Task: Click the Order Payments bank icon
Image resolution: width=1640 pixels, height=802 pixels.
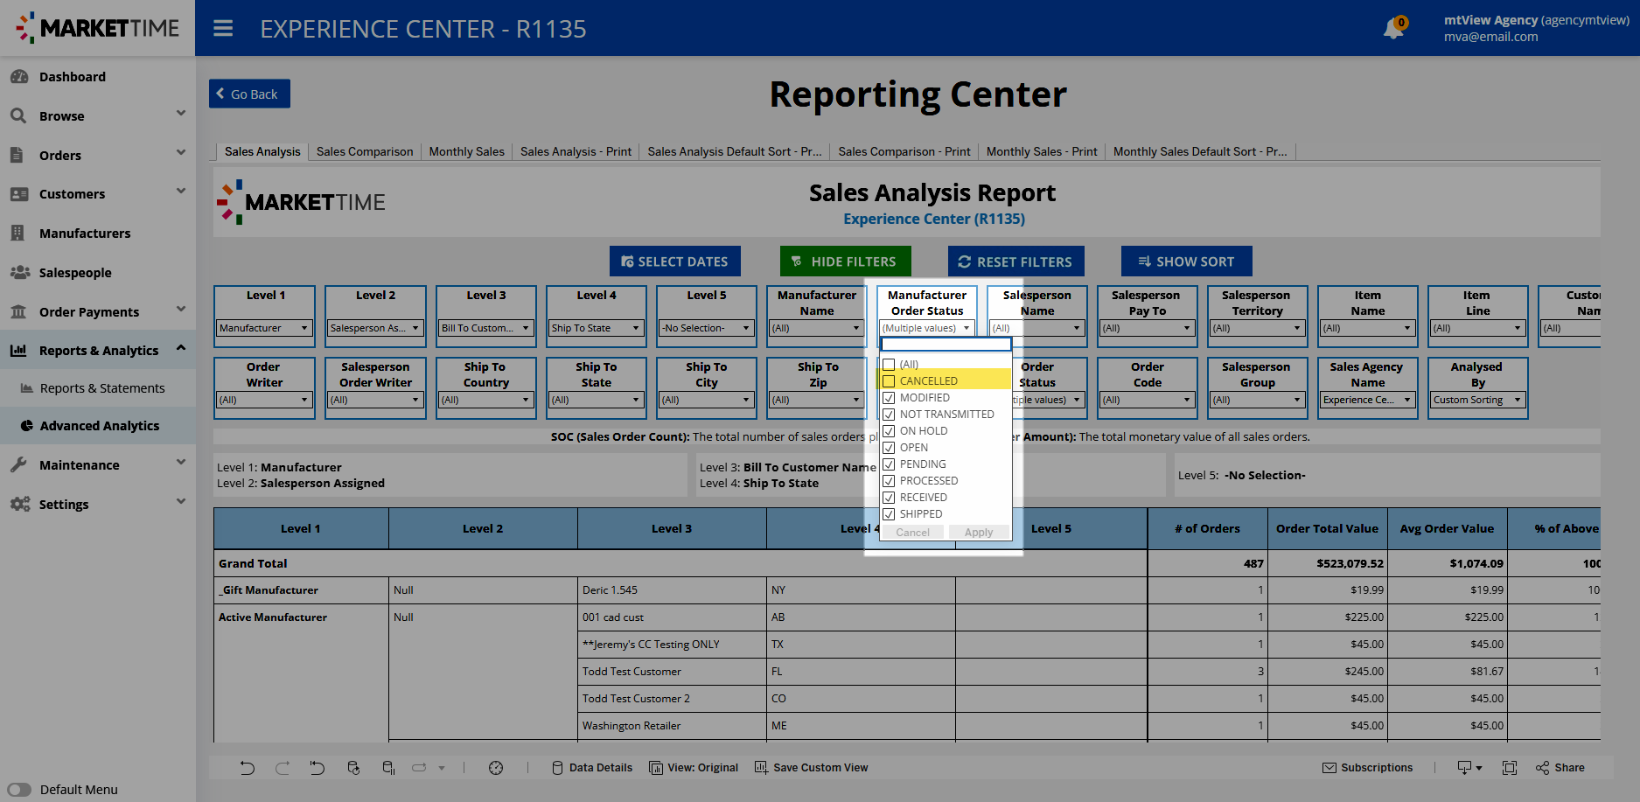Action: click(18, 311)
